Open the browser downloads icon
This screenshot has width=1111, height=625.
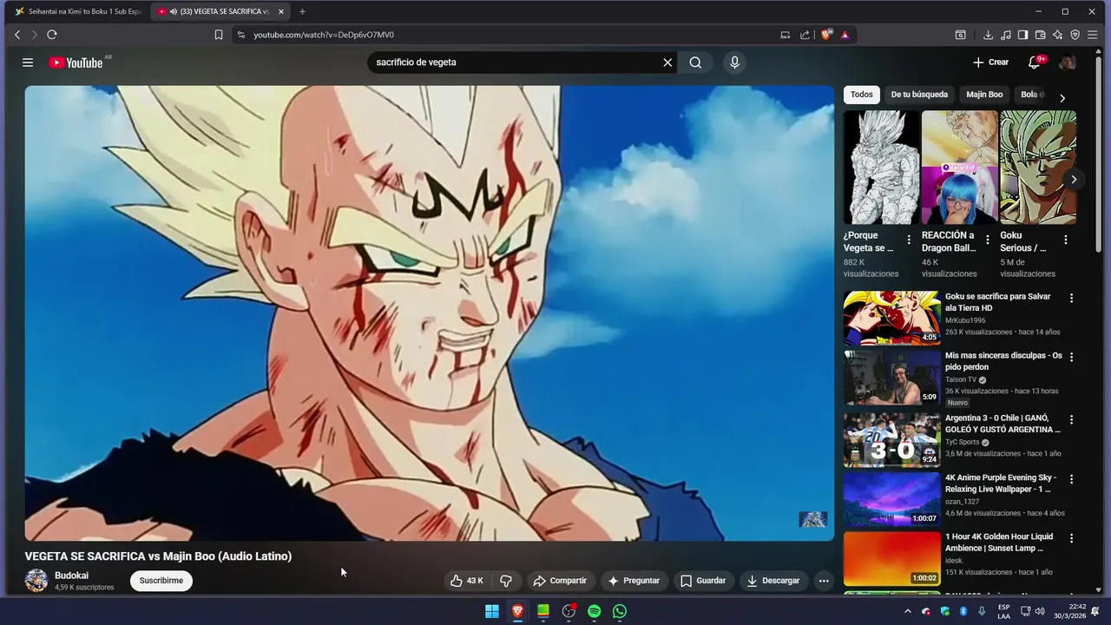pos(988,35)
